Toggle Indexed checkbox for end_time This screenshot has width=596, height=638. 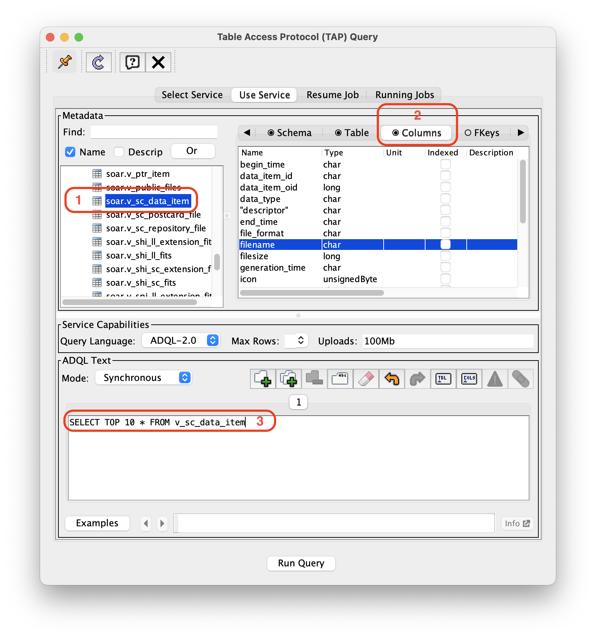click(x=446, y=222)
